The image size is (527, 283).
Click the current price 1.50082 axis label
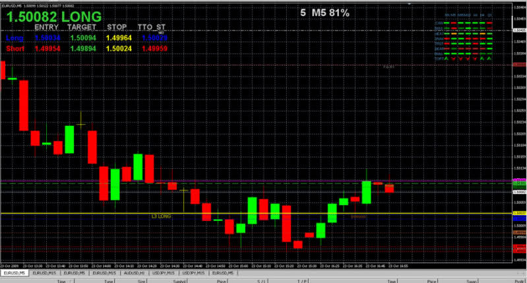(x=520, y=192)
